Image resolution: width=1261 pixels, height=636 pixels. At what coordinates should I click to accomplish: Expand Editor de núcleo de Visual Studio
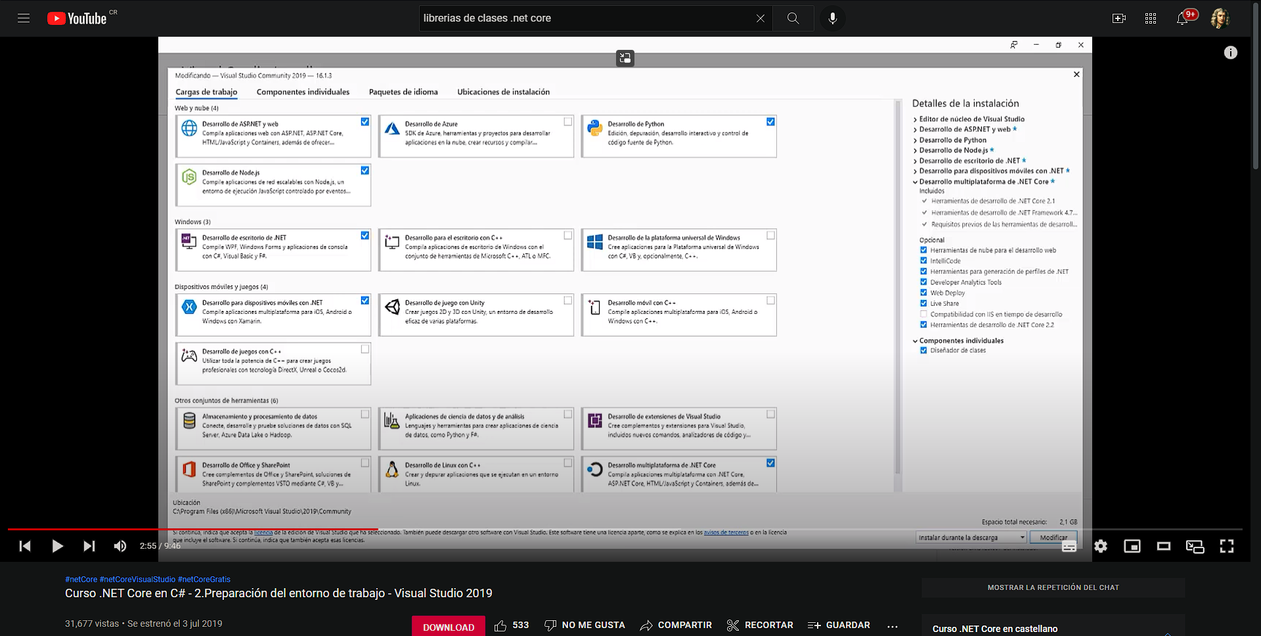point(915,119)
